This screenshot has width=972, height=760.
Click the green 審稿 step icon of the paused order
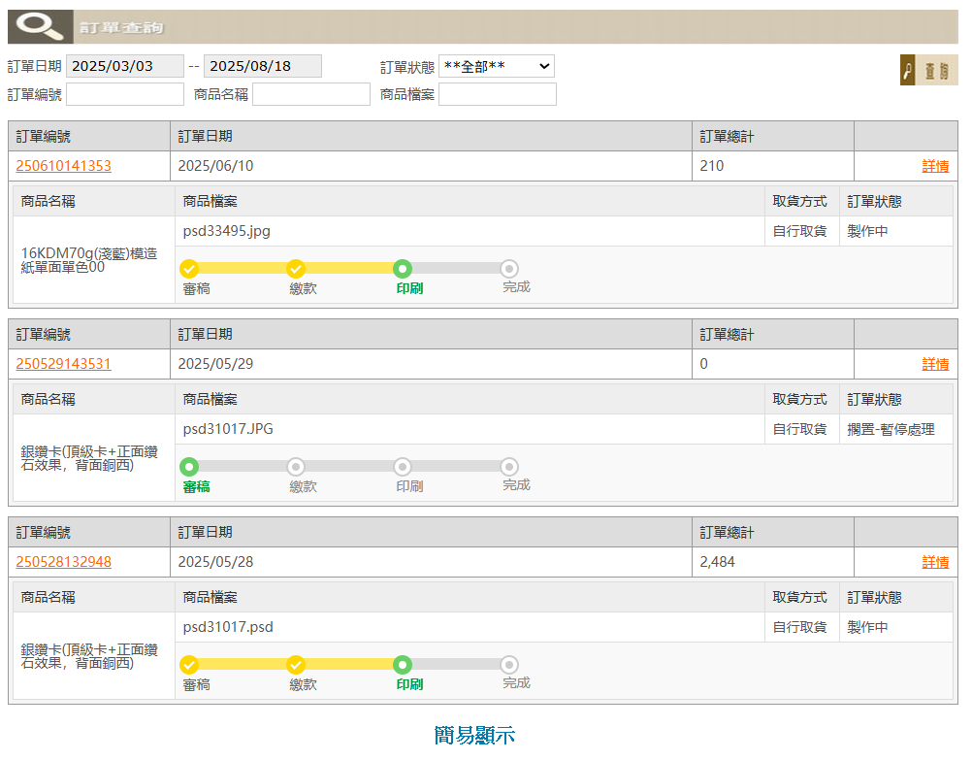(x=189, y=467)
